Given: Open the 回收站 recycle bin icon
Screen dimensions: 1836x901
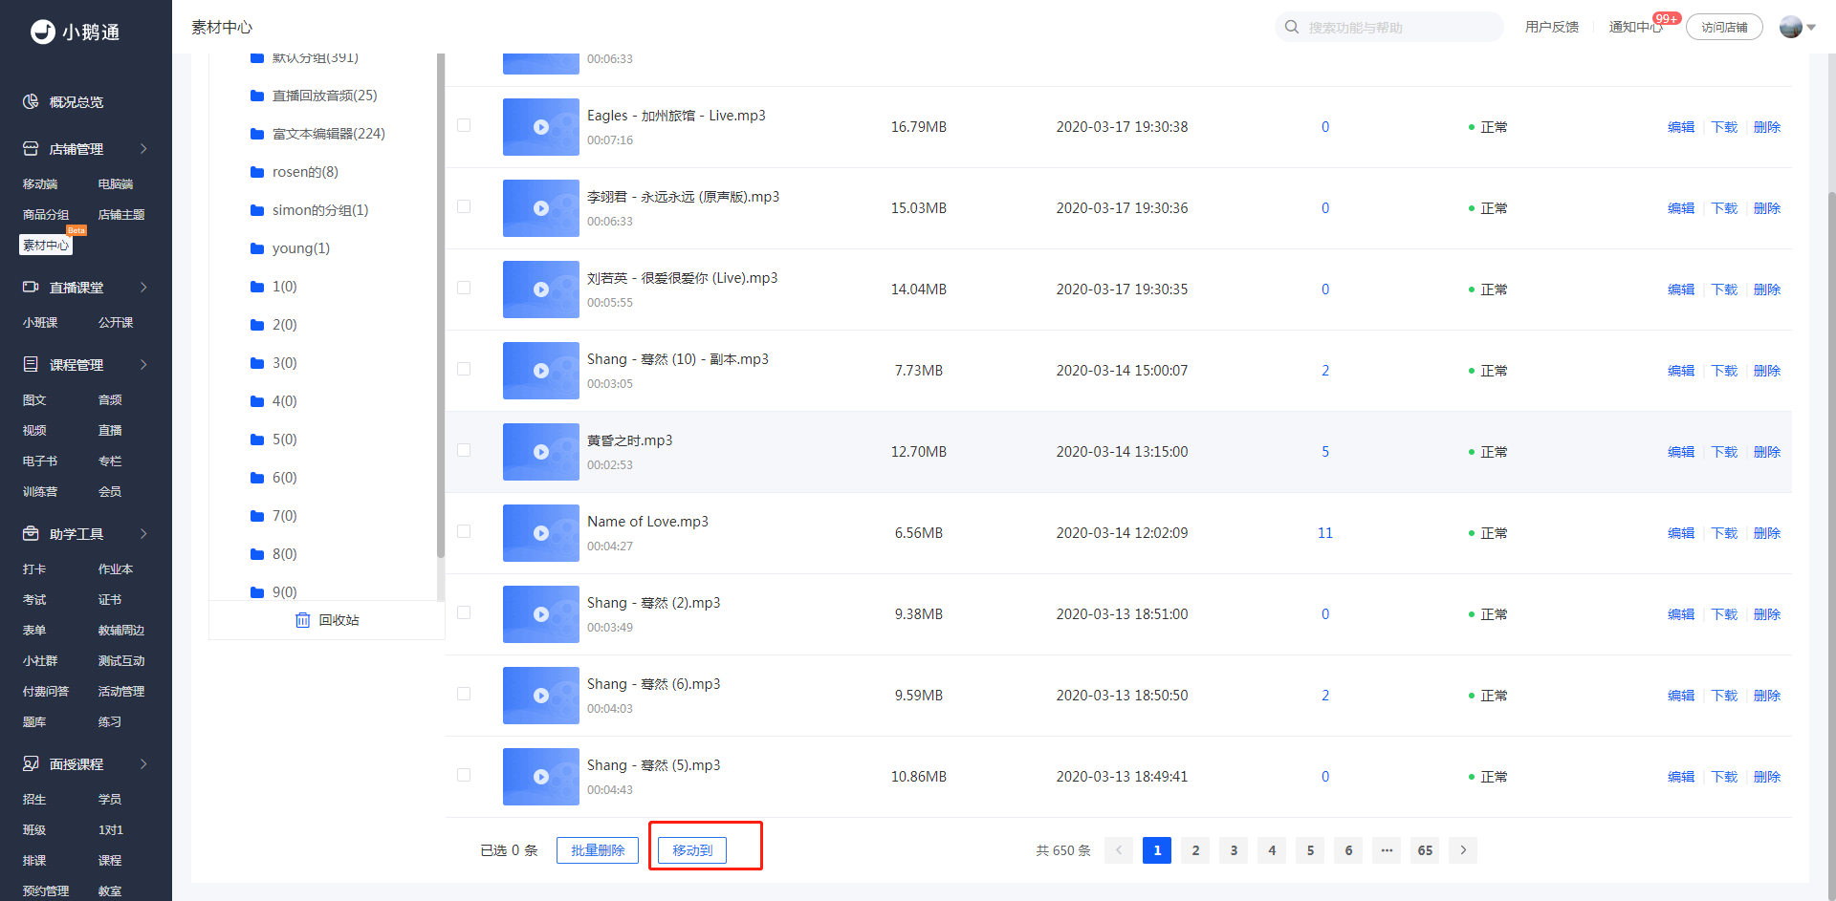Looking at the screenshot, I should pyautogui.click(x=303, y=620).
